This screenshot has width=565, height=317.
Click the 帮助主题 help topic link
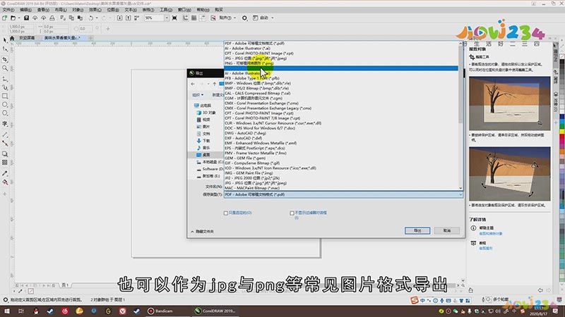486,228
